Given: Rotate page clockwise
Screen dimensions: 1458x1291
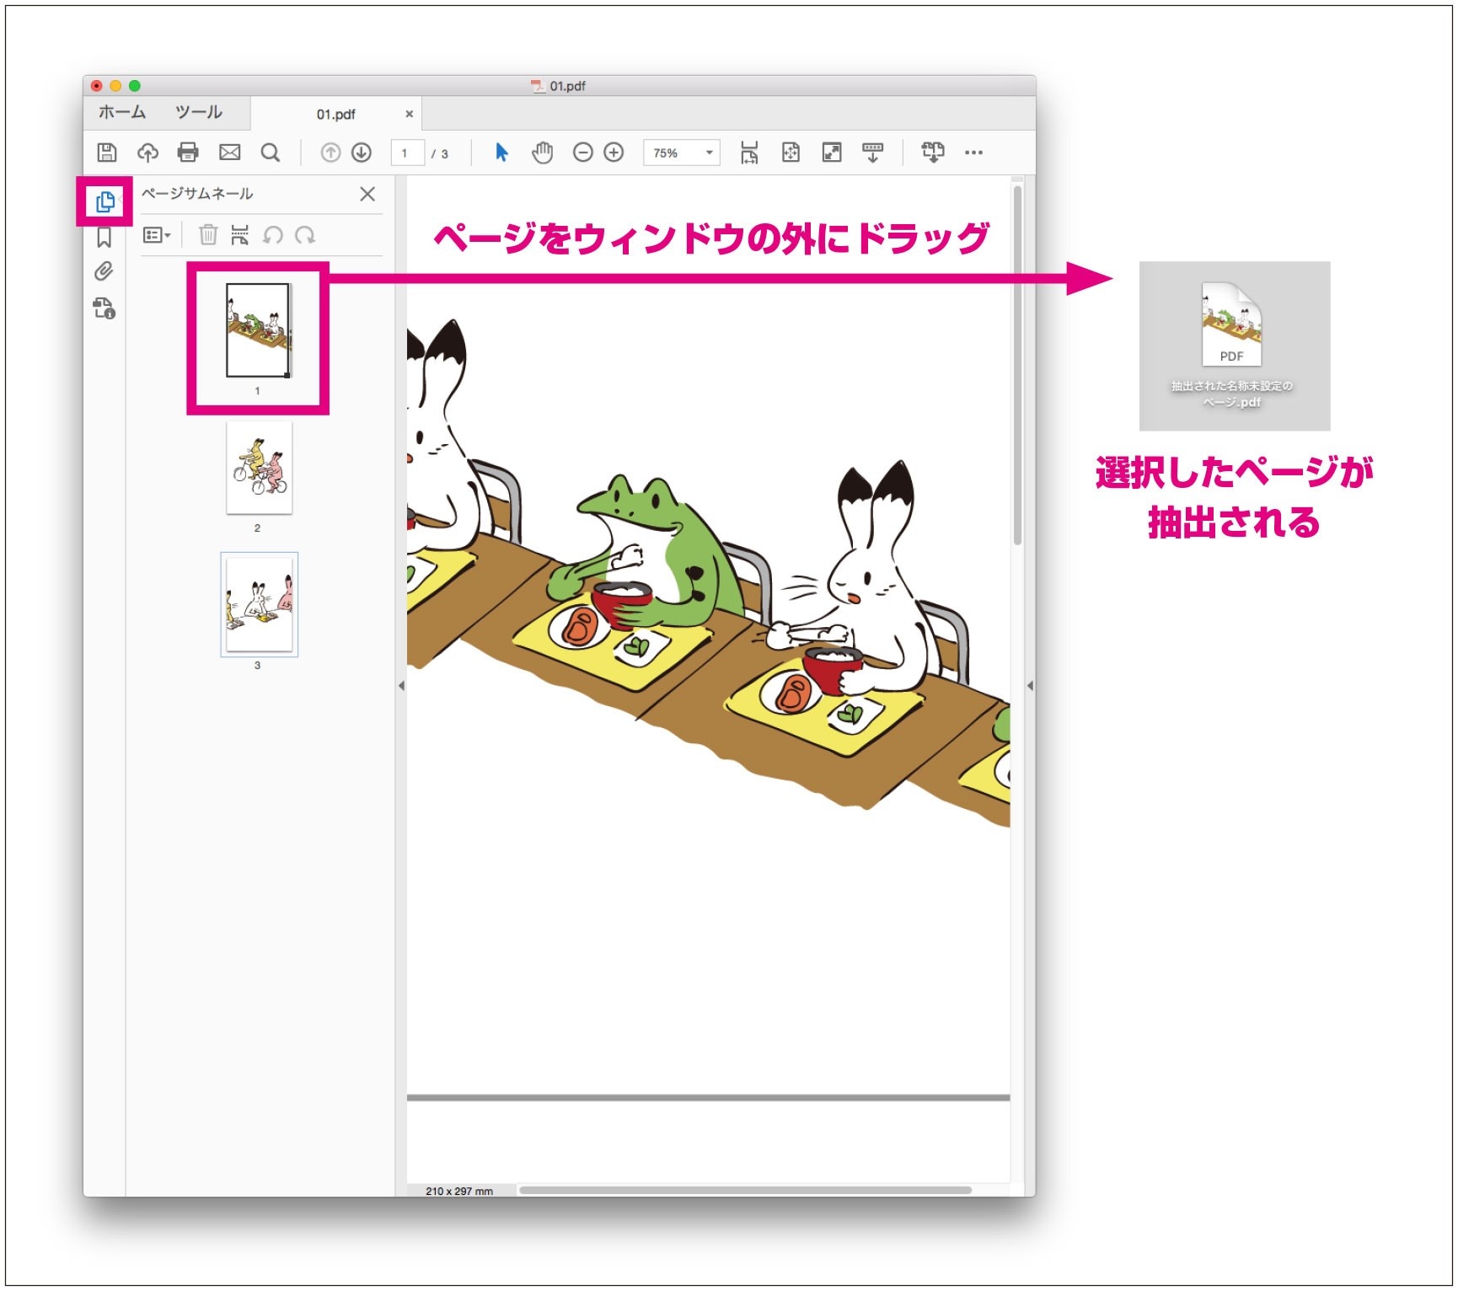Looking at the screenshot, I should 304,235.
